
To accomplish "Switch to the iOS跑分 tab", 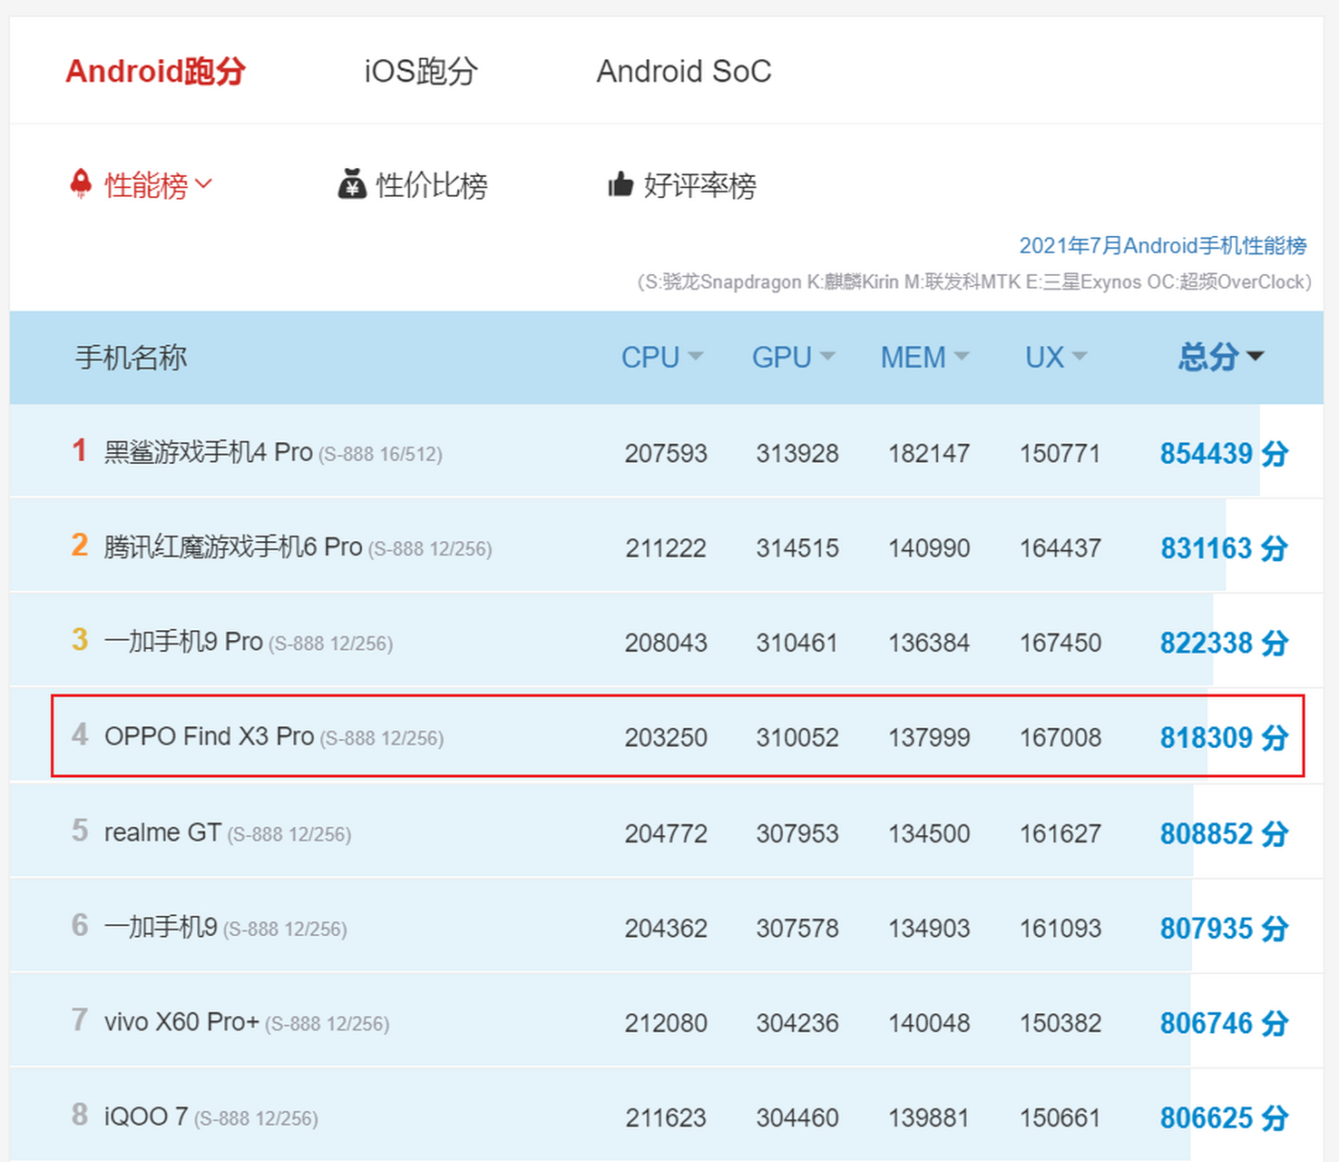I will coord(419,71).
